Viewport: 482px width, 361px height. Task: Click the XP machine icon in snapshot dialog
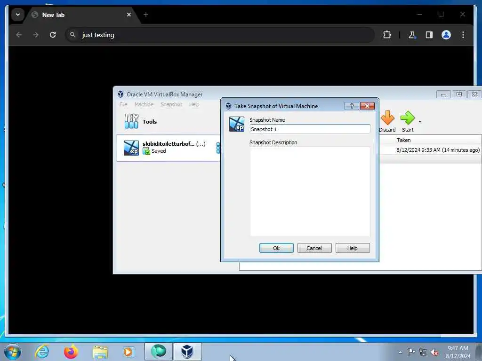tap(237, 124)
